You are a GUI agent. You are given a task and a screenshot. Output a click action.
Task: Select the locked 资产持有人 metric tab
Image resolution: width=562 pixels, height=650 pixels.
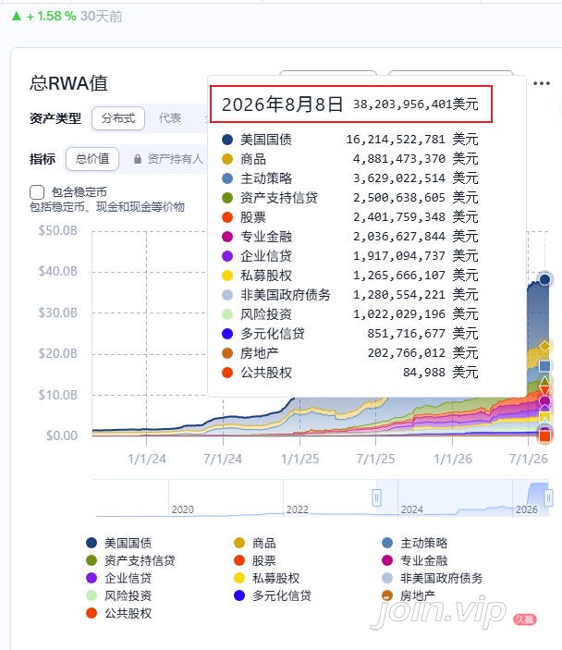click(168, 159)
